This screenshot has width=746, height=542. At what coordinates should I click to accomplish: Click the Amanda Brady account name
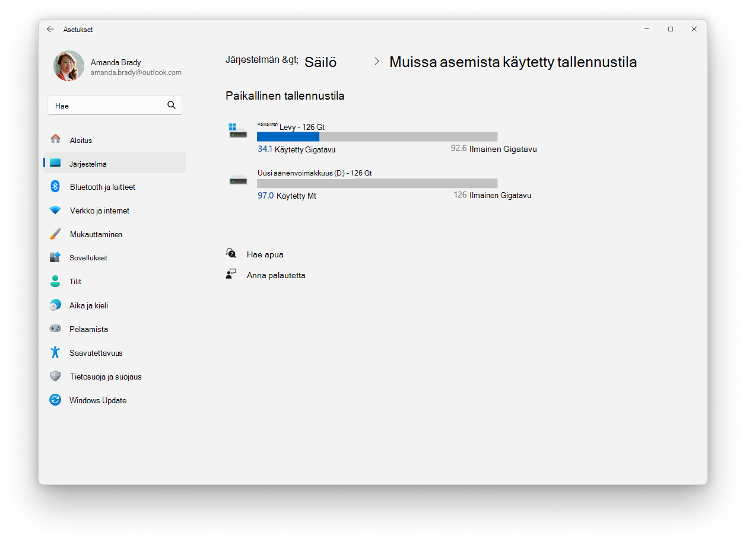pyautogui.click(x=116, y=62)
